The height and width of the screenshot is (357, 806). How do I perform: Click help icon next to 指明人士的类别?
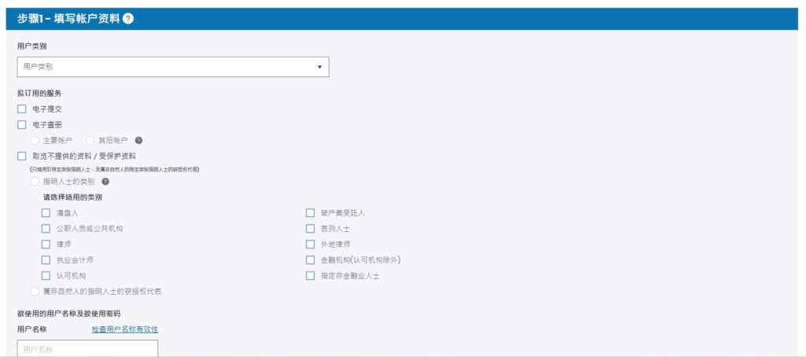point(105,182)
